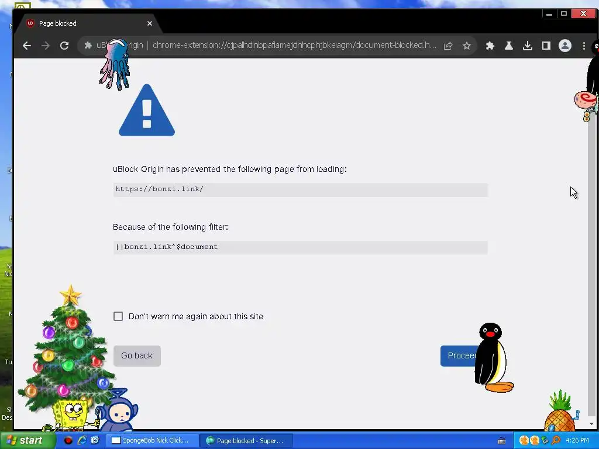Reload the blocked page
This screenshot has width=599, height=449.
[x=64, y=46]
